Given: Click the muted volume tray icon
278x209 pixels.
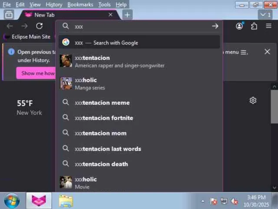Looking at the screenshot, I should click(234, 201).
